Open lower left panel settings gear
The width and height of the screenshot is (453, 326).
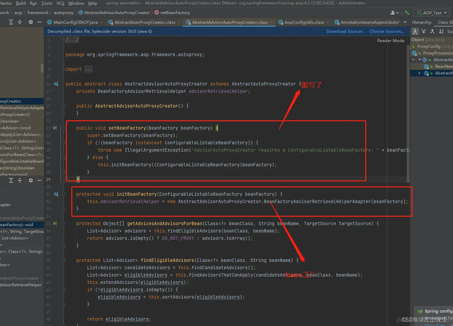click(31, 180)
